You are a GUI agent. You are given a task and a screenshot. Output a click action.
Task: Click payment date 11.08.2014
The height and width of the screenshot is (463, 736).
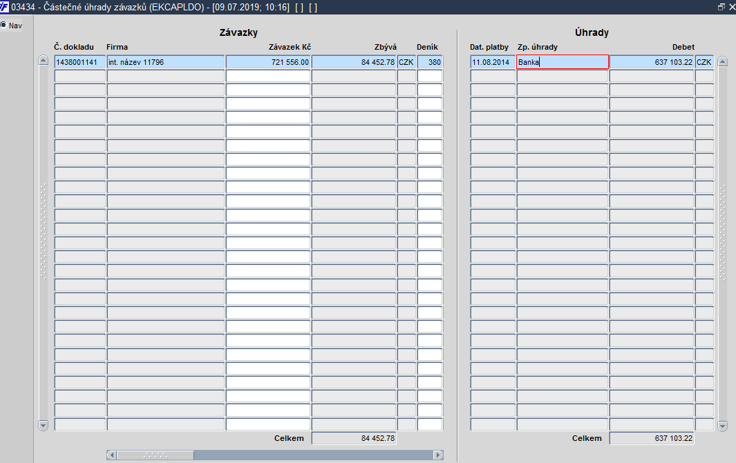[x=493, y=62]
